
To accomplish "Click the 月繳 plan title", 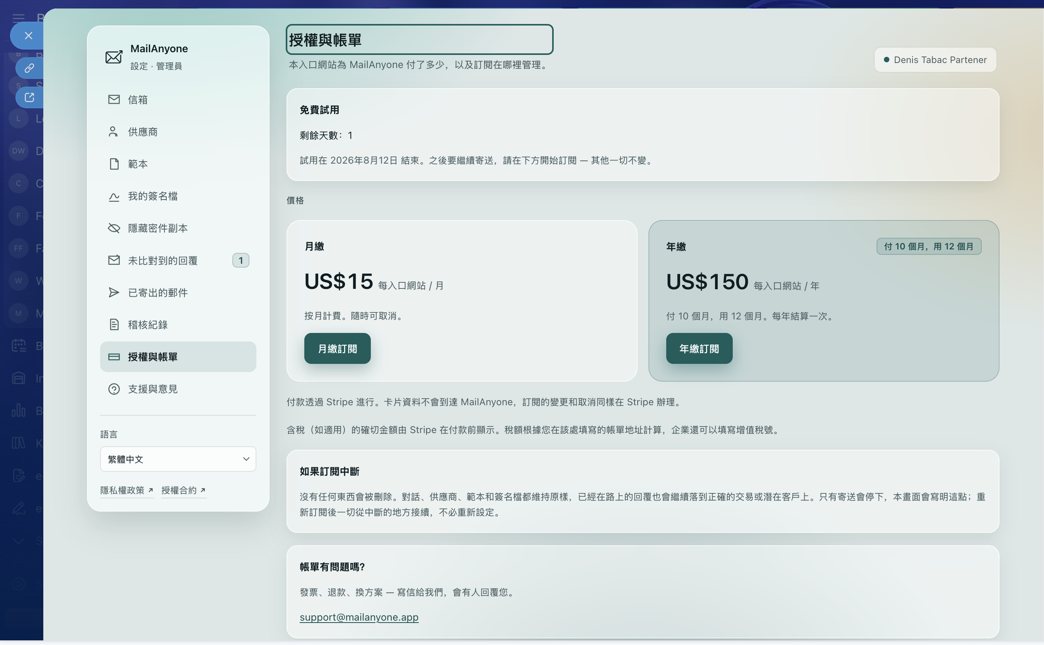I will pos(314,247).
